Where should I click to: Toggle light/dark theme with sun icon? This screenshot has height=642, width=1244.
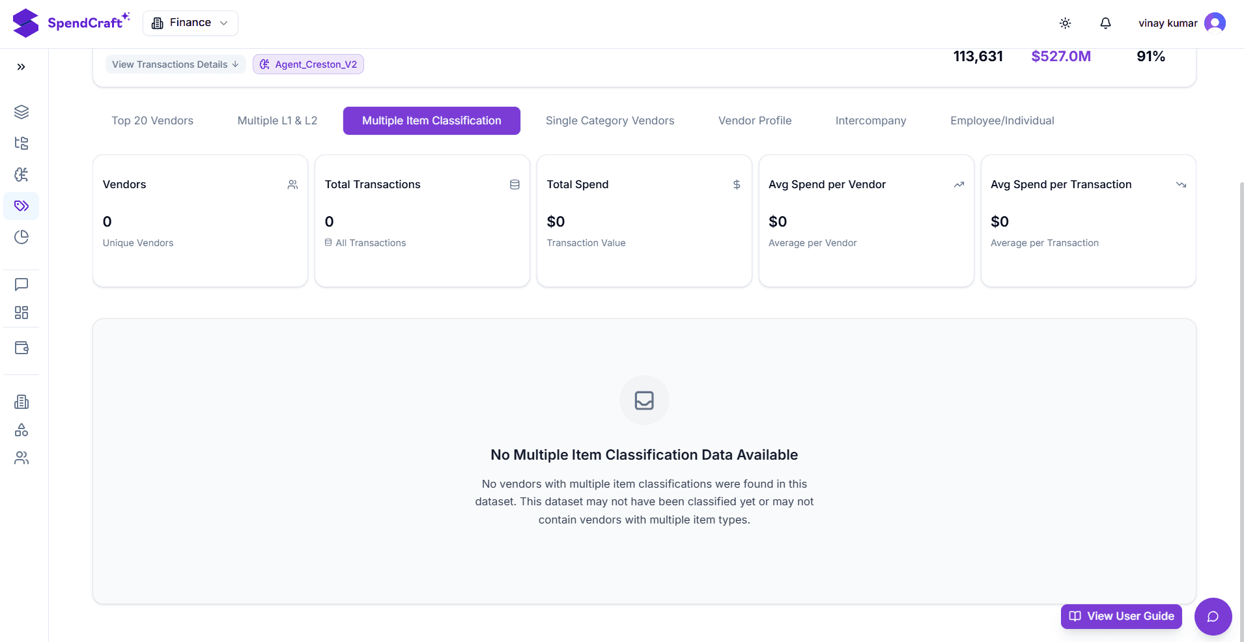point(1065,23)
